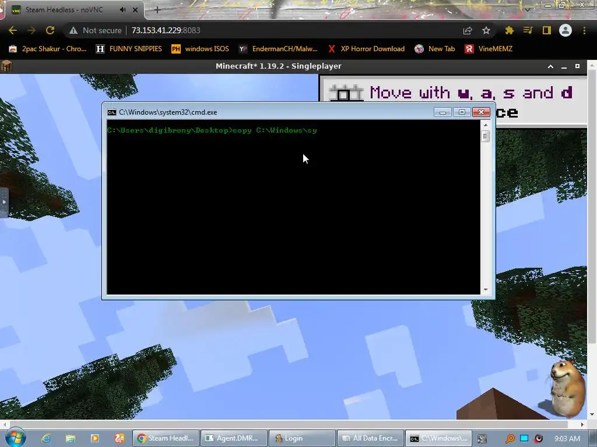Switch to C:\Windows\... cmd taskbar button
The height and width of the screenshot is (447, 597).
pos(438,438)
